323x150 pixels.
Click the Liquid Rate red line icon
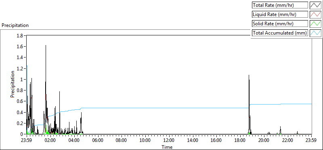[316, 14]
